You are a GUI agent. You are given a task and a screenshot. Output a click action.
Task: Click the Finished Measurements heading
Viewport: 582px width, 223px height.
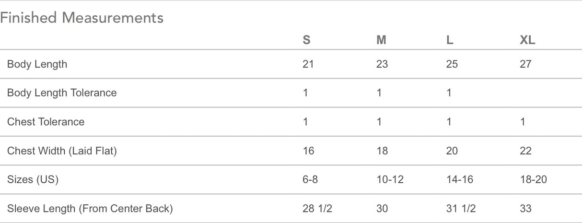coord(82,18)
